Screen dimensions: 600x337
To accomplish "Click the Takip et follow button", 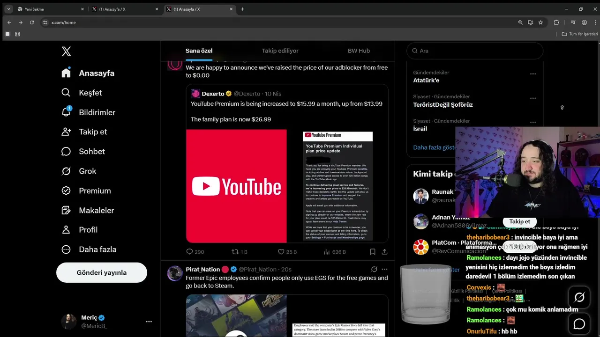I will [519, 221].
